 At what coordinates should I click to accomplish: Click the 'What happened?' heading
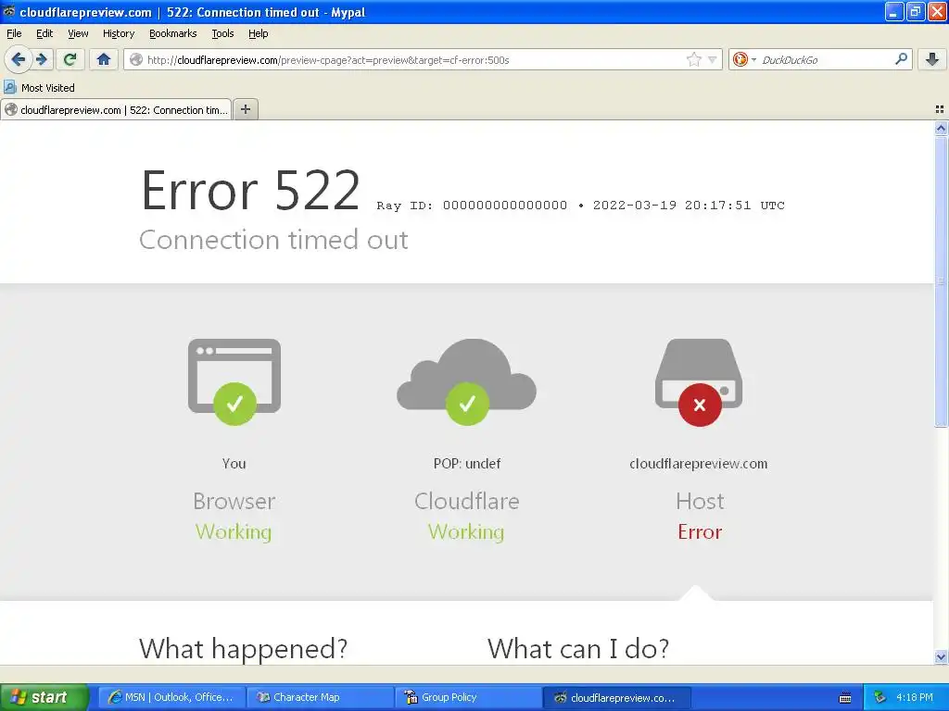[244, 648]
